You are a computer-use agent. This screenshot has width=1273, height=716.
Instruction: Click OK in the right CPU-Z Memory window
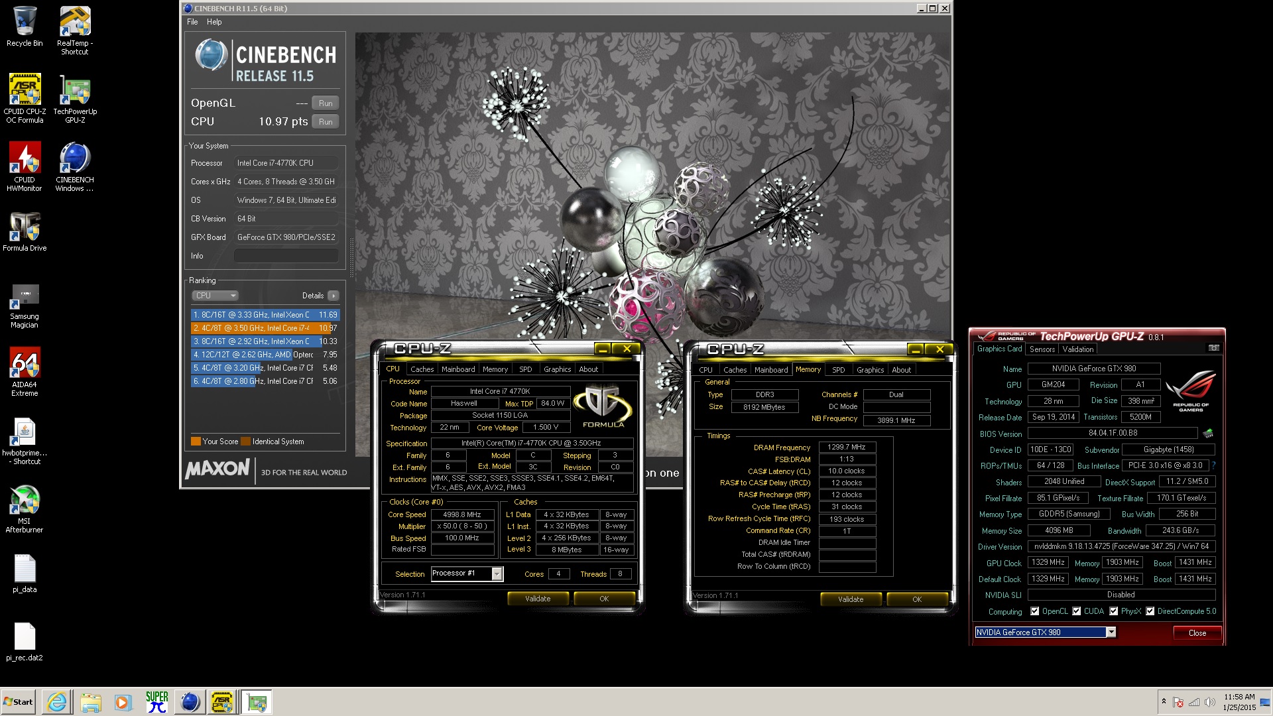[917, 599]
